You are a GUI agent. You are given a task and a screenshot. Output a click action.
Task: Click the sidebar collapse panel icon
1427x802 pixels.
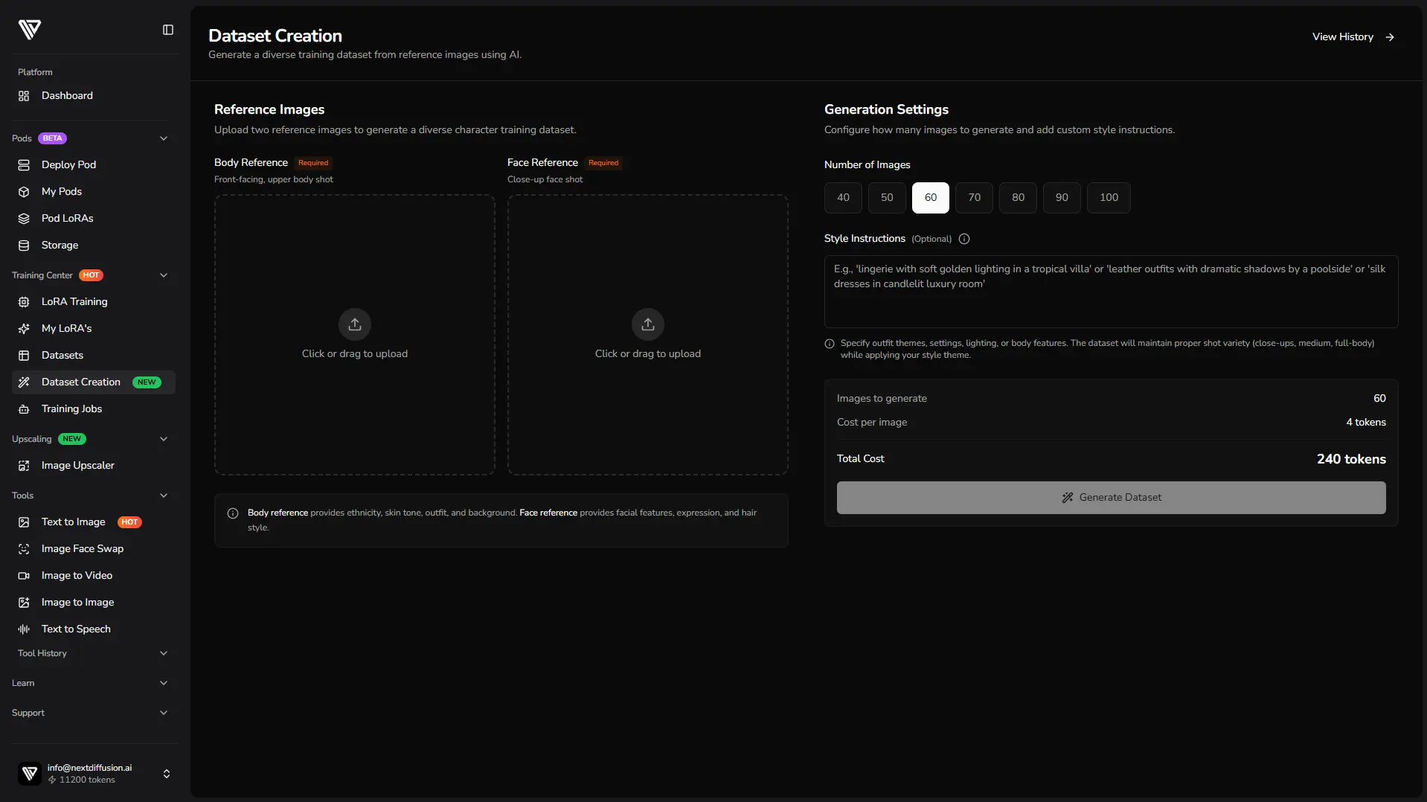click(x=168, y=30)
